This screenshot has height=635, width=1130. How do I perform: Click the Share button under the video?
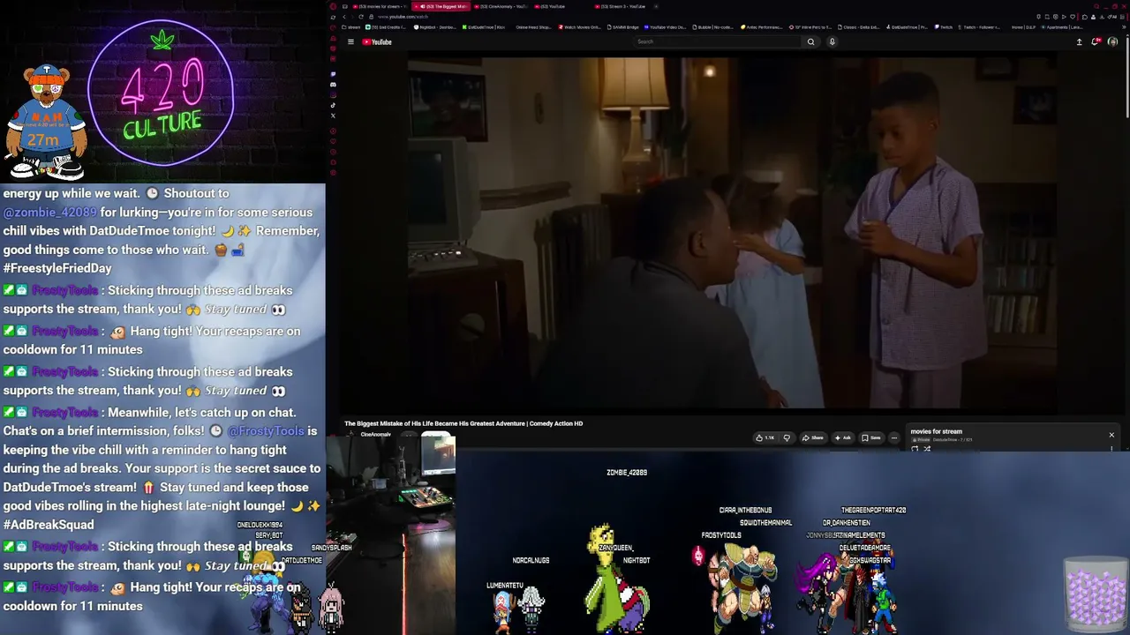812,437
